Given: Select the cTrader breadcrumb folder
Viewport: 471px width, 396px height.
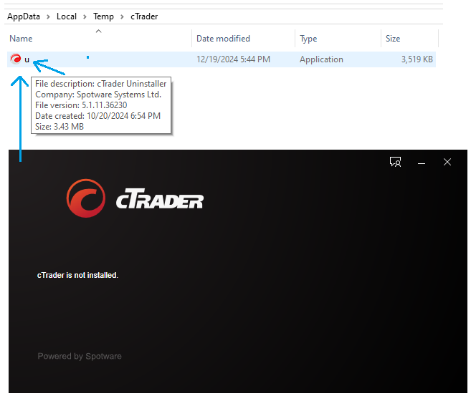Looking at the screenshot, I should [x=144, y=16].
